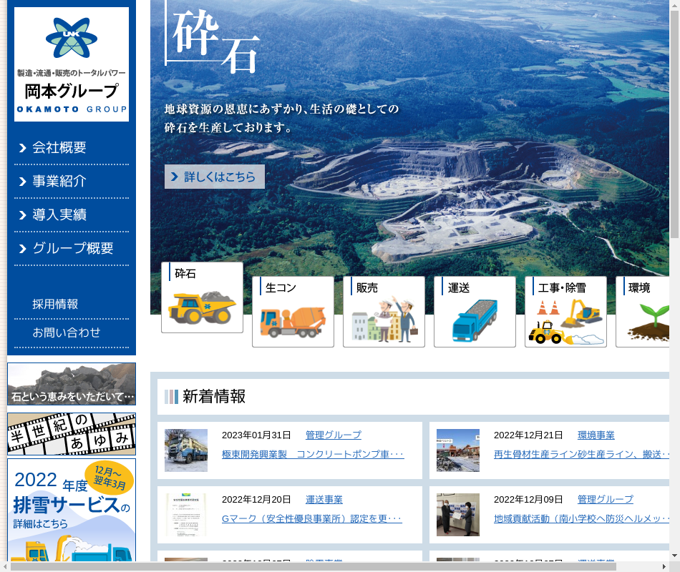Go to お問い合わせ page
Viewport: 680px width, 572px height.
[67, 332]
